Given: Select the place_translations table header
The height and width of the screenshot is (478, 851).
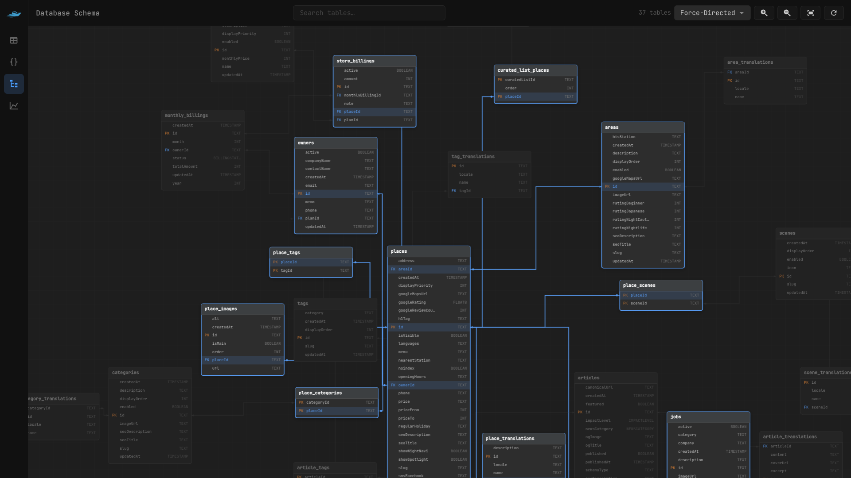Looking at the screenshot, I should tap(524, 439).
